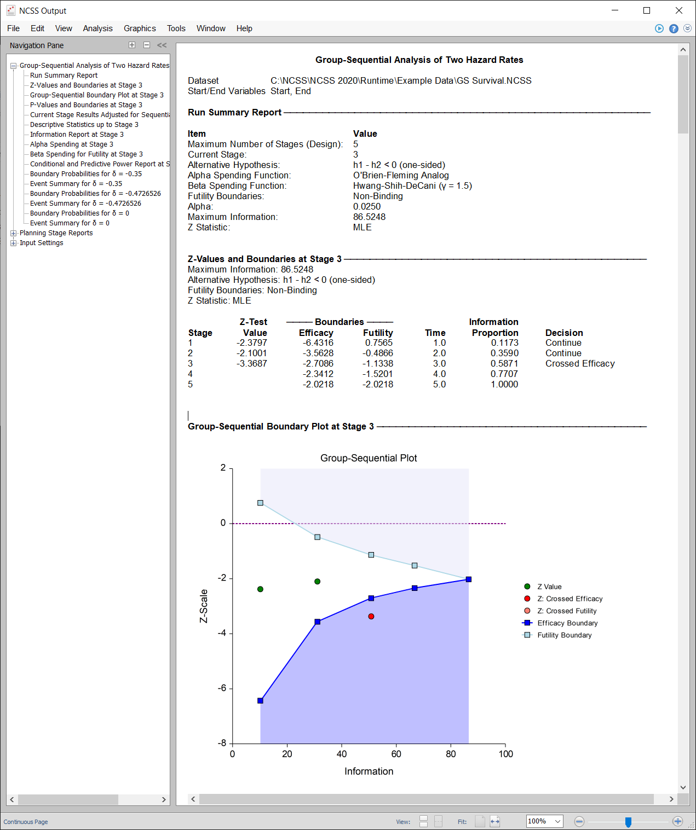The height and width of the screenshot is (830, 696).
Task: Click scroll-down arrow of output pane
Action: [x=683, y=787]
